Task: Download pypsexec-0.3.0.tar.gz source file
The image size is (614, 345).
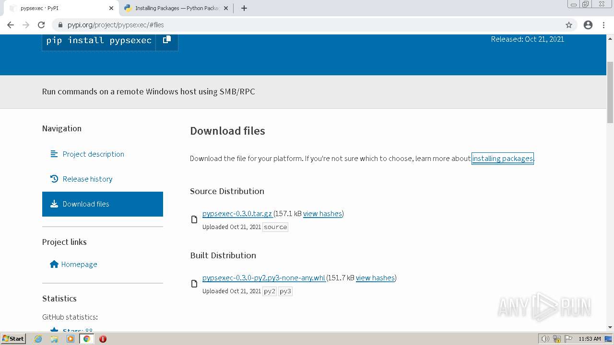Action: pyautogui.click(x=237, y=214)
